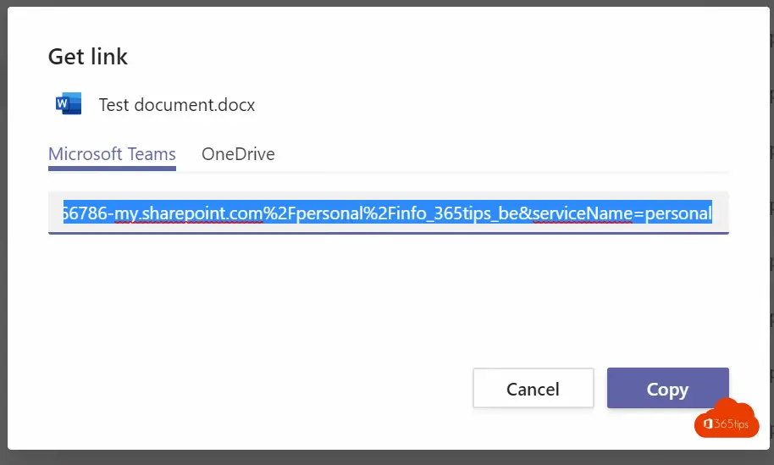Click the Cancel button
Viewport: 774px width, 465px height.
point(534,388)
